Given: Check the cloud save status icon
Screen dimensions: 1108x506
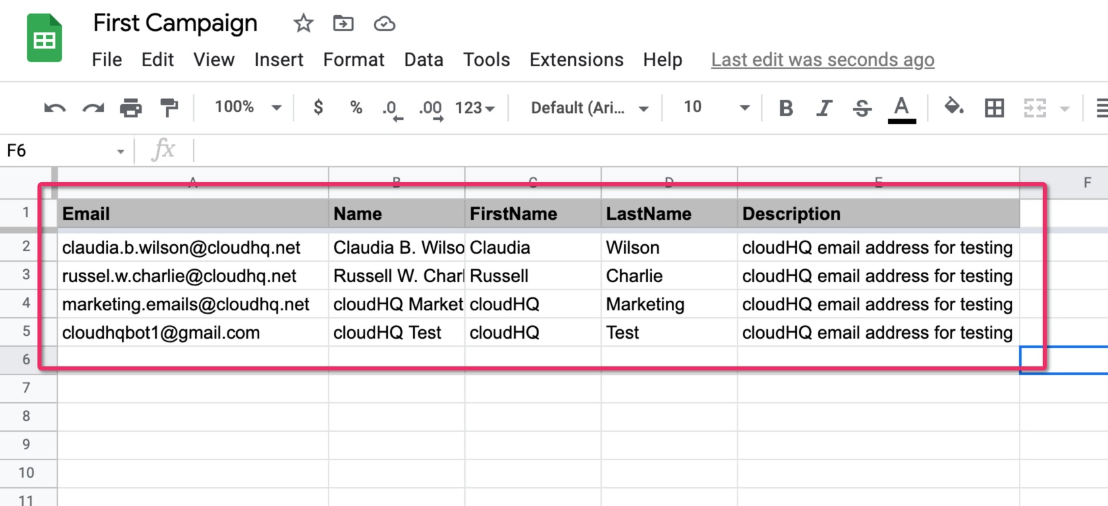Looking at the screenshot, I should (x=384, y=24).
